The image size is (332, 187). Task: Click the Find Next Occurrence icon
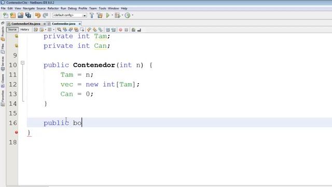[x=71, y=30]
